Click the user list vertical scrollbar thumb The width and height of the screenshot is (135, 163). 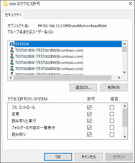(125, 49)
